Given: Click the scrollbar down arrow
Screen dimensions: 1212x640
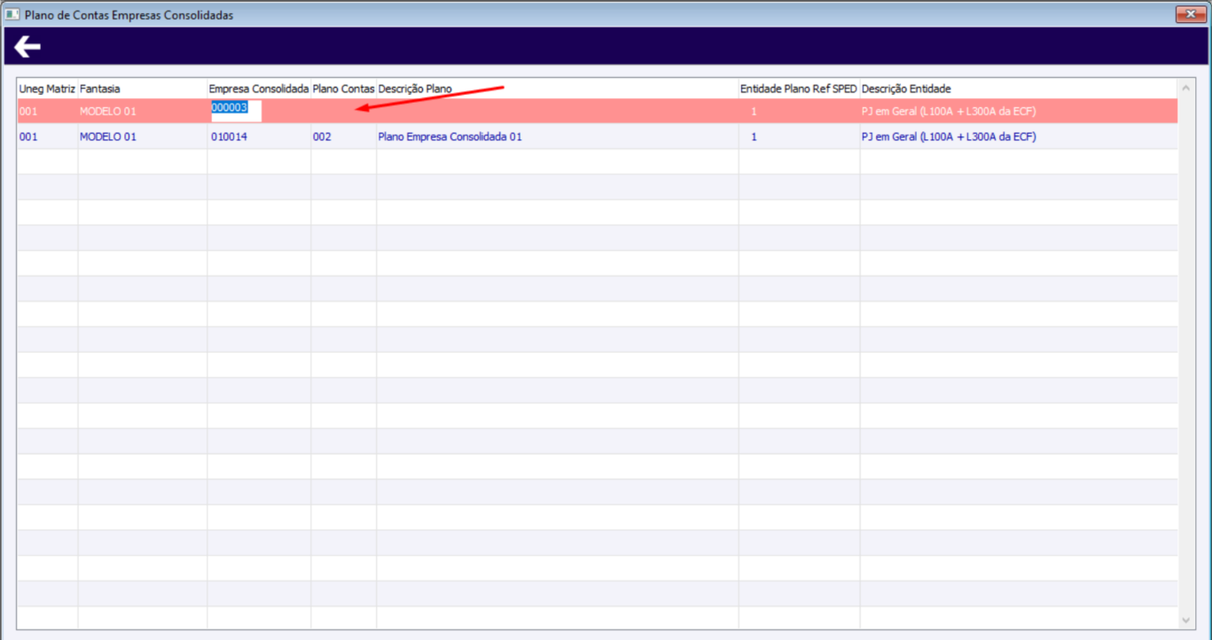Looking at the screenshot, I should (1186, 620).
